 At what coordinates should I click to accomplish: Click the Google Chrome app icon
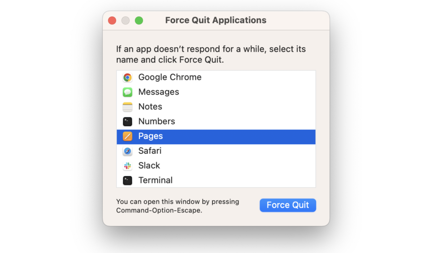click(x=127, y=77)
